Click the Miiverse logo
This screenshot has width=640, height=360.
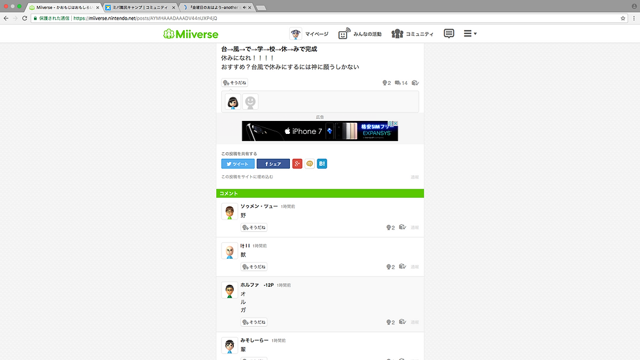click(191, 34)
